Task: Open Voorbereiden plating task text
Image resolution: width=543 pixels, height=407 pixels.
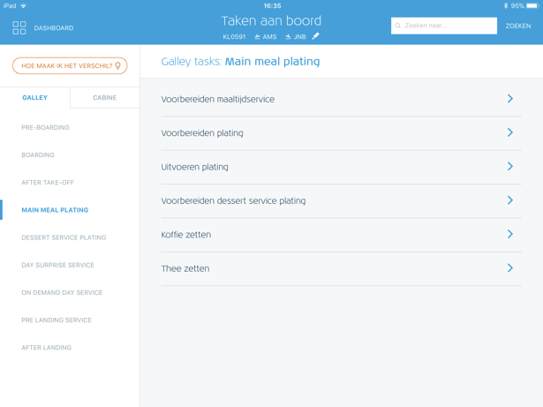Action: tap(202, 133)
